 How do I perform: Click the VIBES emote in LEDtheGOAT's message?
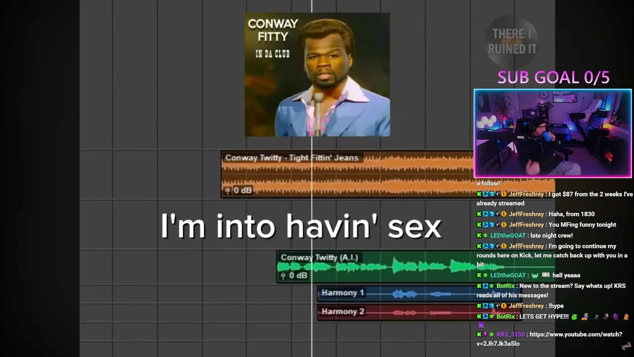click(x=546, y=275)
